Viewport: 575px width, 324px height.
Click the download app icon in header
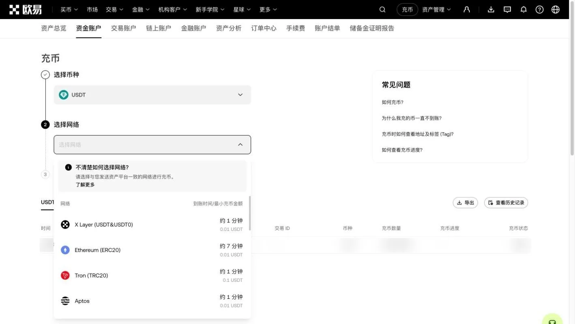coord(491,9)
